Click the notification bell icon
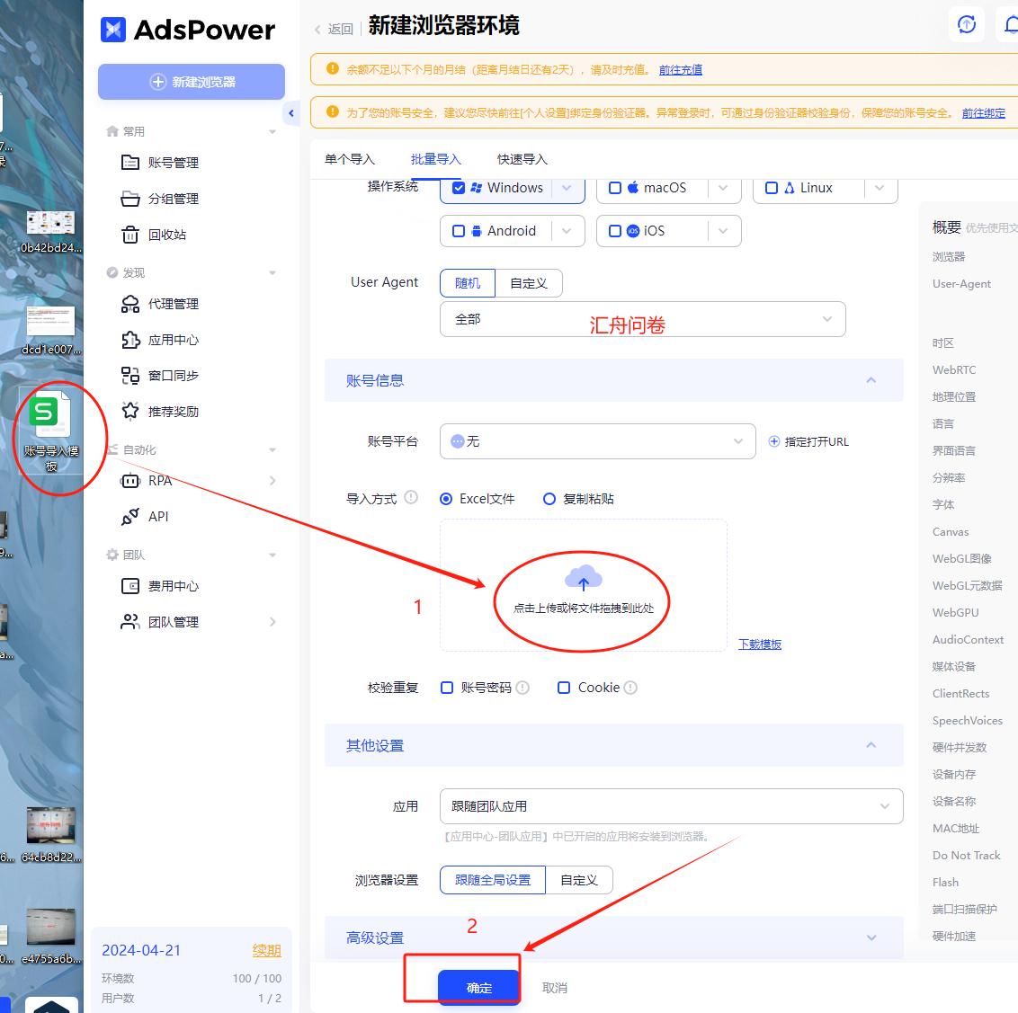This screenshot has height=1013, width=1018. point(1010,24)
